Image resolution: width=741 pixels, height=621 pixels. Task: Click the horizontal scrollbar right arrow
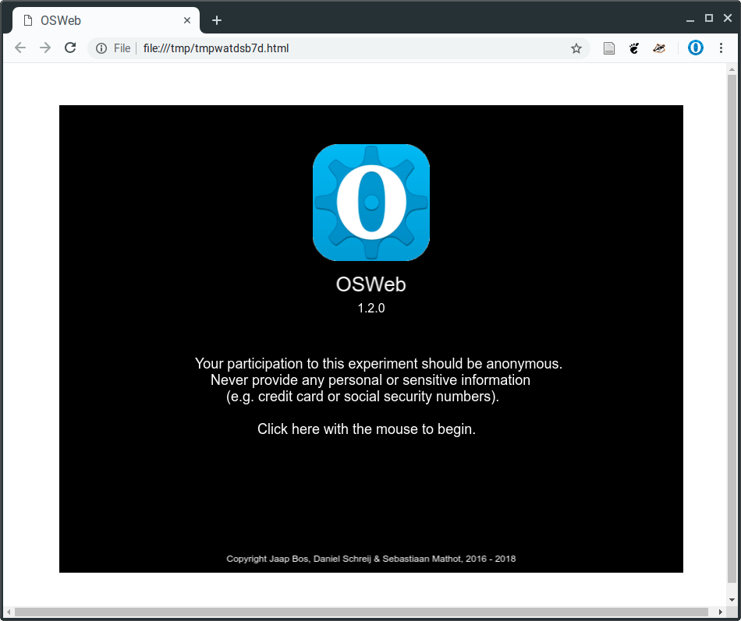click(720, 612)
